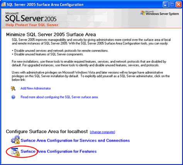Screen dimensions: 183x165
Task: Click the heading Minimize SQL Server 2005 Surface Area
Action: (x=51, y=34)
